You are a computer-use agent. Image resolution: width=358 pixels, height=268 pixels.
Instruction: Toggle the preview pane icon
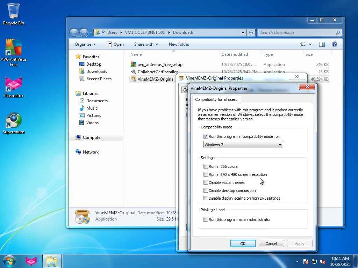(322, 44)
